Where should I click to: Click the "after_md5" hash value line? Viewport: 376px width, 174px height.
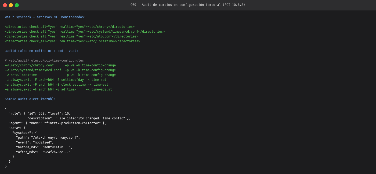(43, 152)
